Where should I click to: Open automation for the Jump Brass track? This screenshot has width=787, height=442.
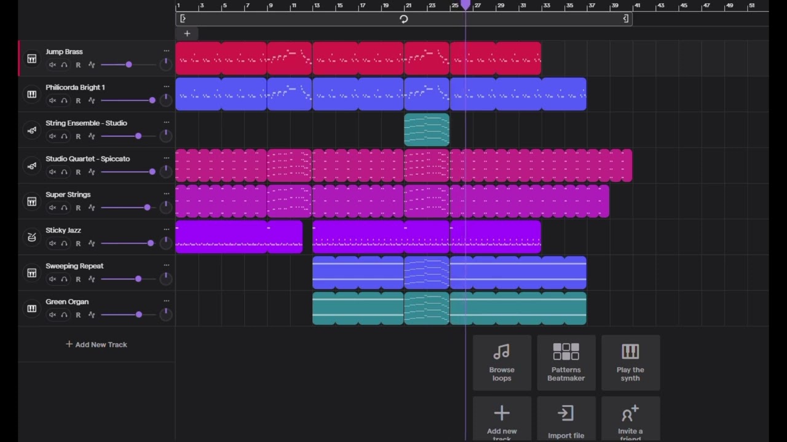coord(92,64)
